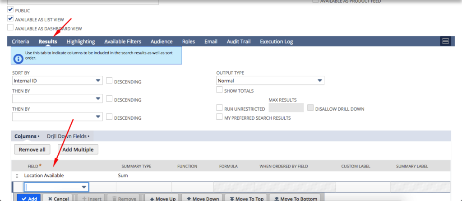
Task: Click the blue Add button
Action: [x=28, y=198]
